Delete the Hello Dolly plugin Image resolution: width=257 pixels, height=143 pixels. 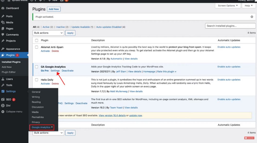55,84
